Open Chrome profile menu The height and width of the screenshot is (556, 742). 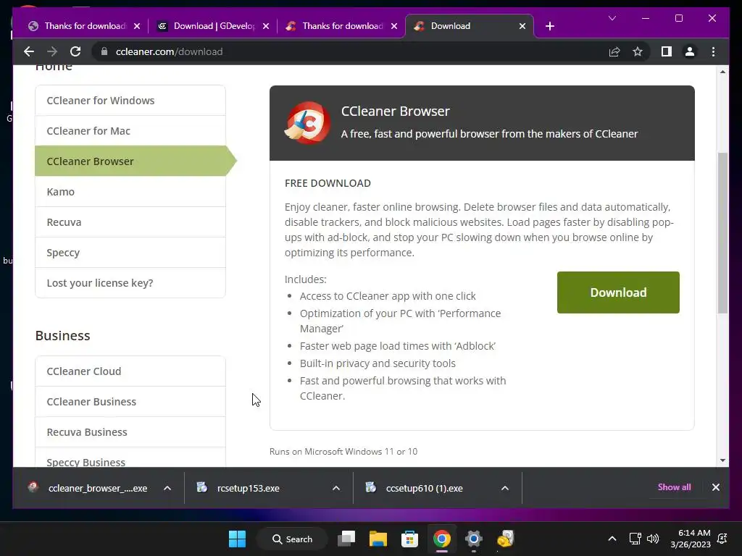point(690,51)
